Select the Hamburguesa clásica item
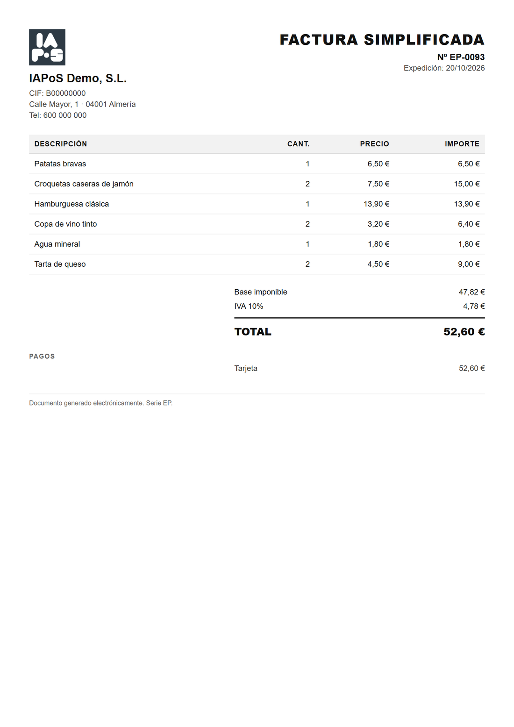Viewport: 514px width, 727px height. tap(71, 204)
